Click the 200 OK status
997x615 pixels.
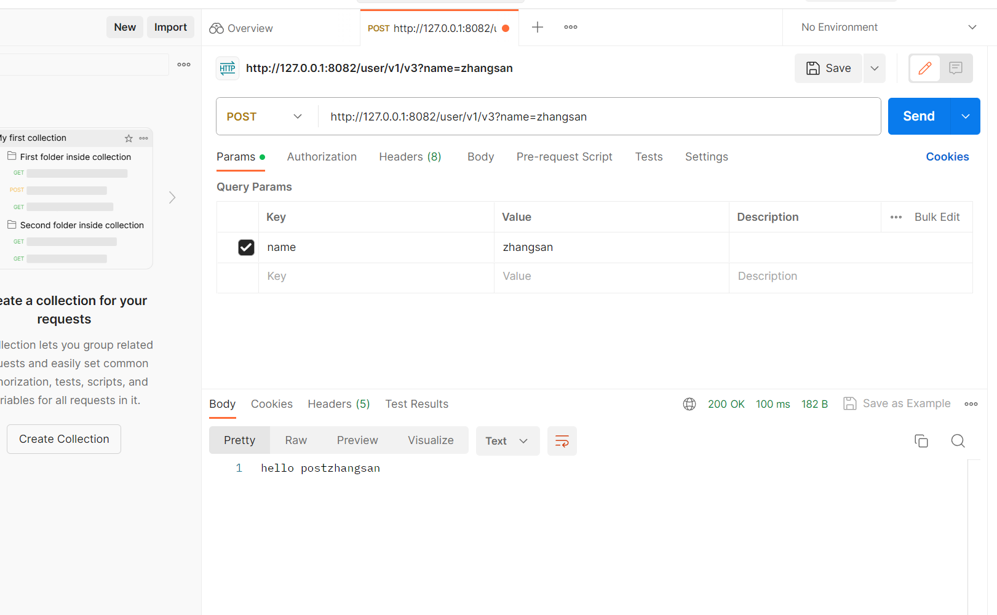click(726, 404)
